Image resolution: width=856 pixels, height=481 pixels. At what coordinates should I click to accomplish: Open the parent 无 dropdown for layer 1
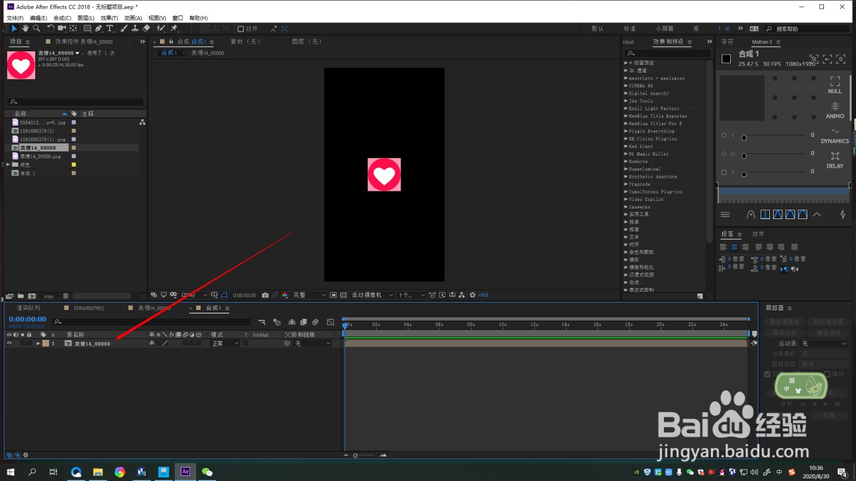pyautogui.click(x=312, y=344)
